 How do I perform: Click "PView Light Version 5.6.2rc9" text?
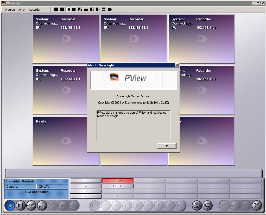(134, 96)
